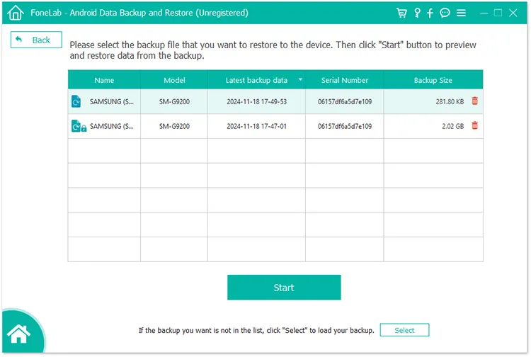Click SAMSUNG name in the 17-47-01 row
Viewport: 531px width, 357px height.
coord(112,126)
